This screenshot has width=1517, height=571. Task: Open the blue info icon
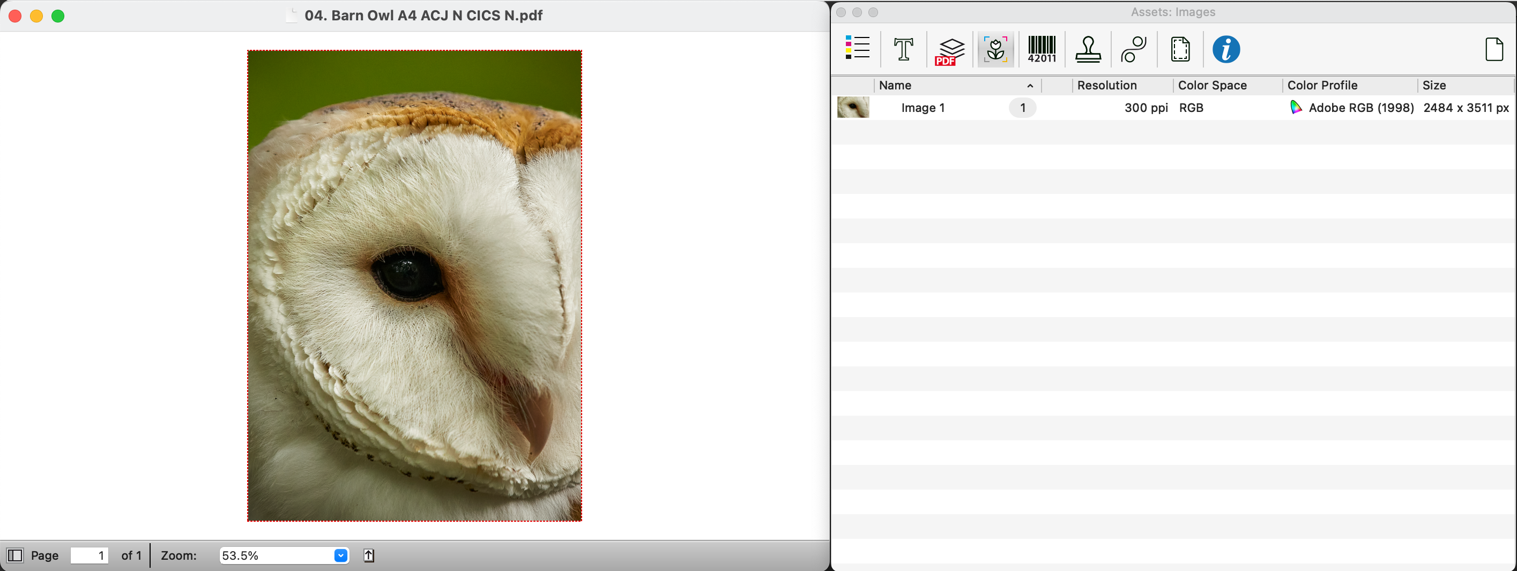(1226, 49)
